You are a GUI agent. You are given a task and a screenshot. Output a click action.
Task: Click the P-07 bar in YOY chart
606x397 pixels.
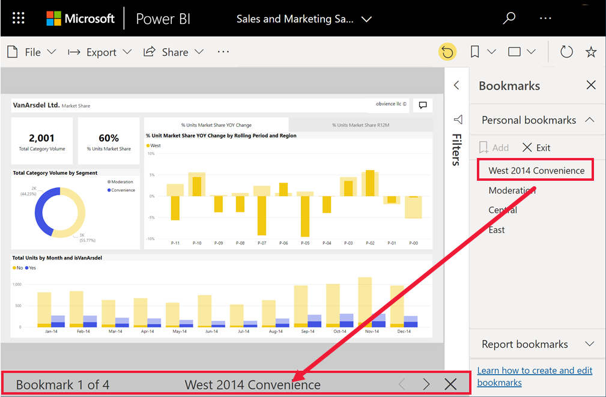tap(262, 216)
